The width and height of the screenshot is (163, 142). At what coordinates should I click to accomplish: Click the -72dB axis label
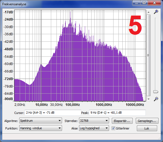click(x=8, y=79)
